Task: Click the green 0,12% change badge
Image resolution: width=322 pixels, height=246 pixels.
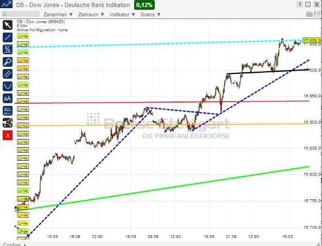Action: [x=144, y=5]
